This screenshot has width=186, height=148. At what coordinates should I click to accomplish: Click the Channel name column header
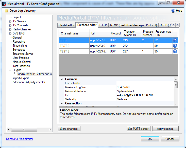[74, 33]
